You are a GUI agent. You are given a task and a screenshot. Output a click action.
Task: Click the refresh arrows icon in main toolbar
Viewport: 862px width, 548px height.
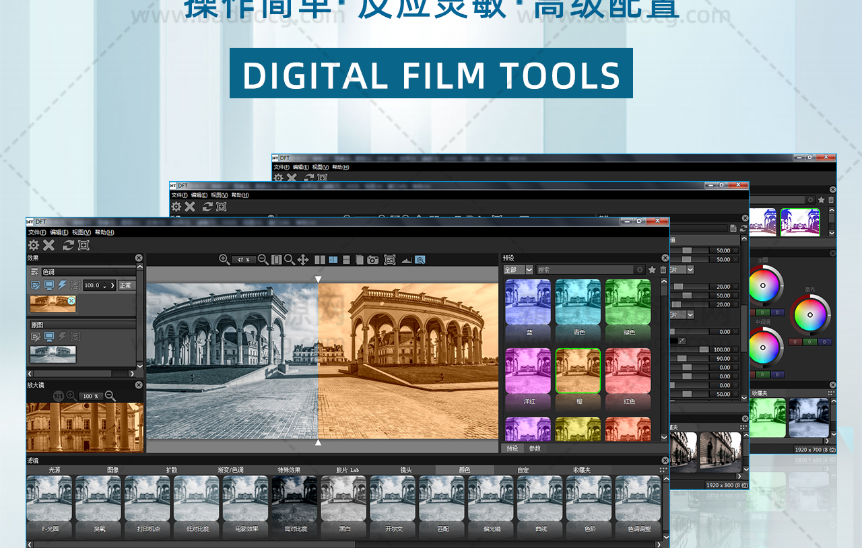point(68,246)
